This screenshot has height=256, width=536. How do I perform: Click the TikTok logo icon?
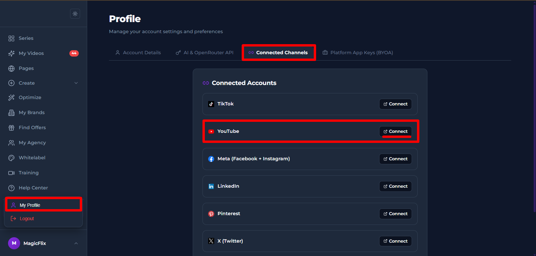tap(211, 104)
